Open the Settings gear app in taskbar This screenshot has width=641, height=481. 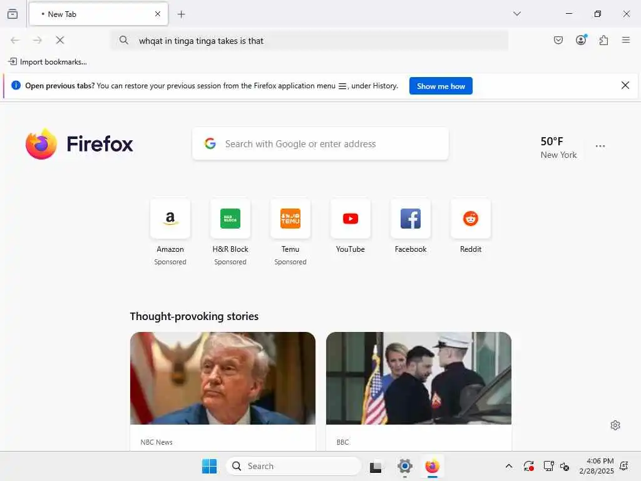click(405, 466)
